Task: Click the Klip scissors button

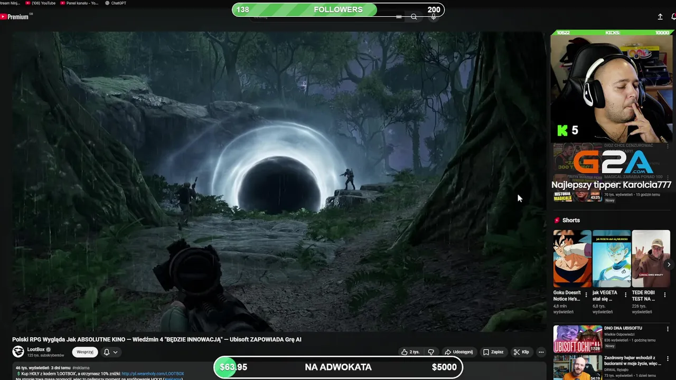Action: (x=521, y=352)
